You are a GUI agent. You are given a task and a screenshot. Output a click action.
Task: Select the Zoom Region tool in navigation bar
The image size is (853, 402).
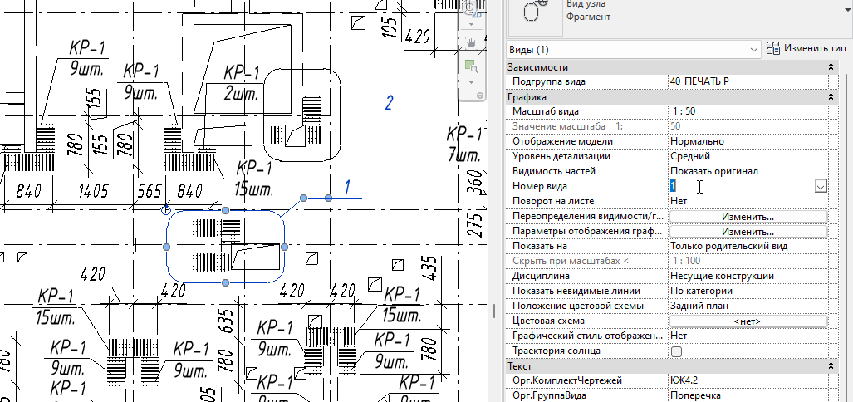[x=471, y=66]
